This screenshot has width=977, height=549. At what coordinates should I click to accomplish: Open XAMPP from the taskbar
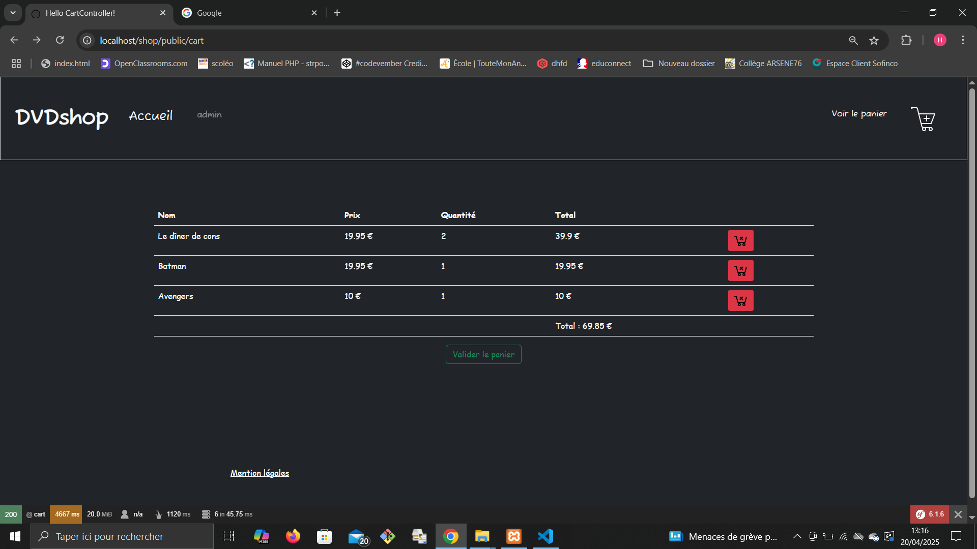point(514,536)
